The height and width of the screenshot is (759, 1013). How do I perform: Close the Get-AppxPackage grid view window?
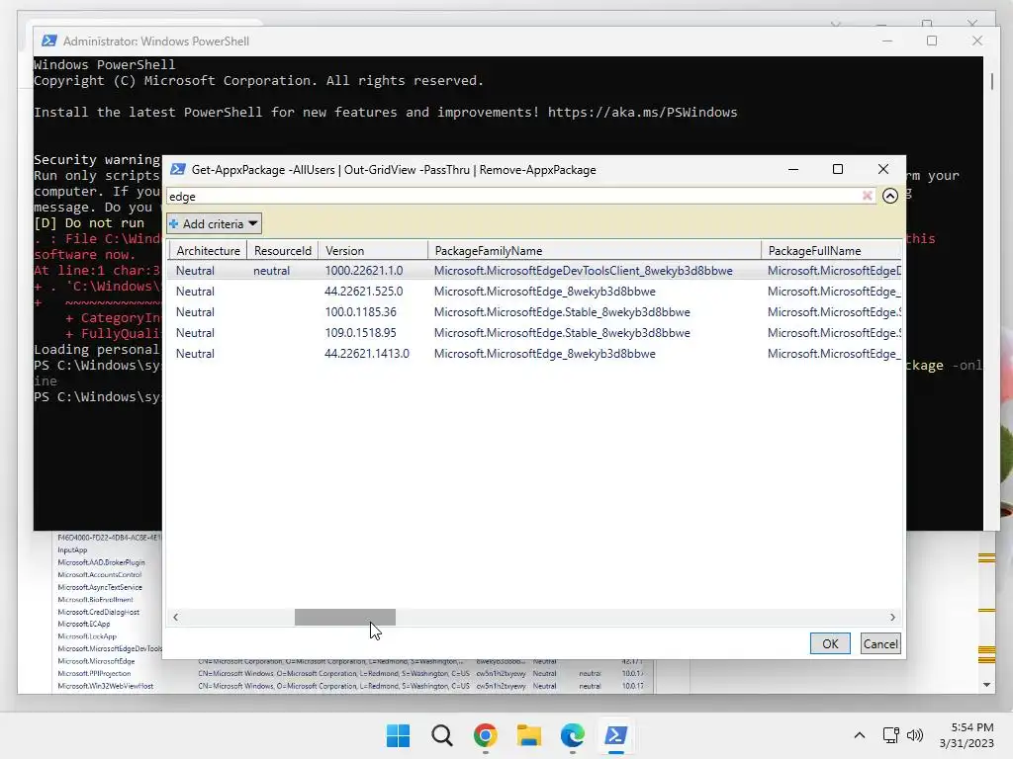[883, 169]
